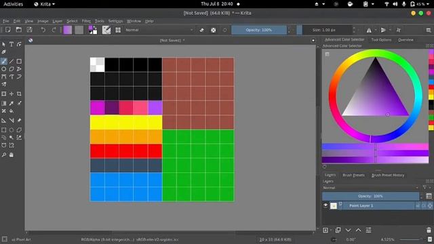Select the Elliptical Selection tool
434x244 pixels.
pos(12,129)
